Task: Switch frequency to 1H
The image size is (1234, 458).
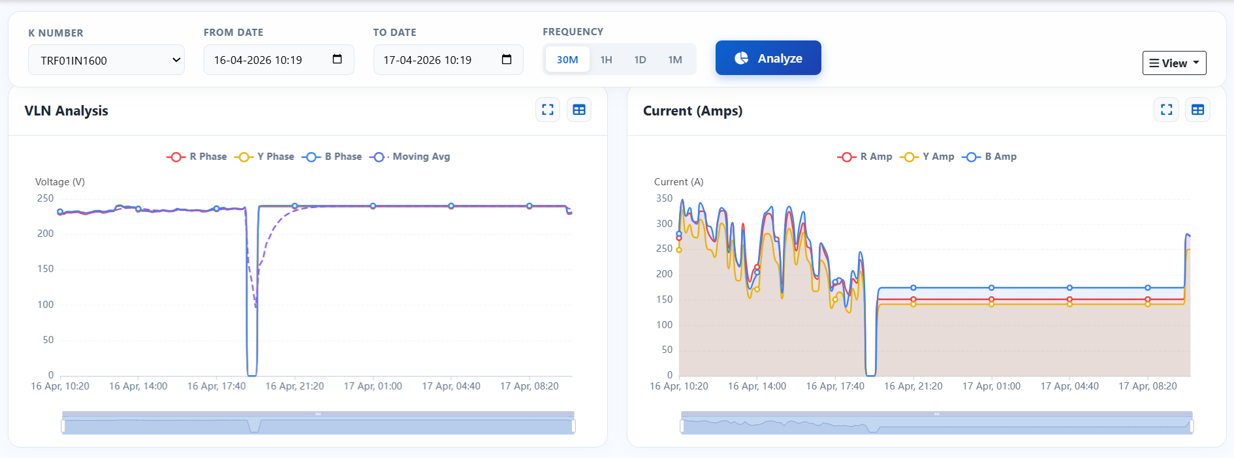Action: click(606, 59)
